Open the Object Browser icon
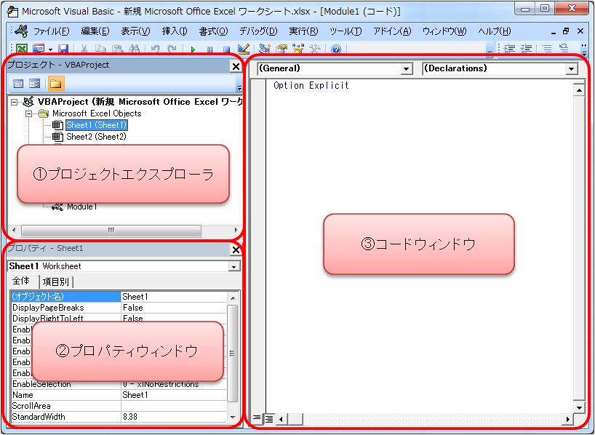This screenshot has width=595, height=435. pyautogui.click(x=298, y=49)
